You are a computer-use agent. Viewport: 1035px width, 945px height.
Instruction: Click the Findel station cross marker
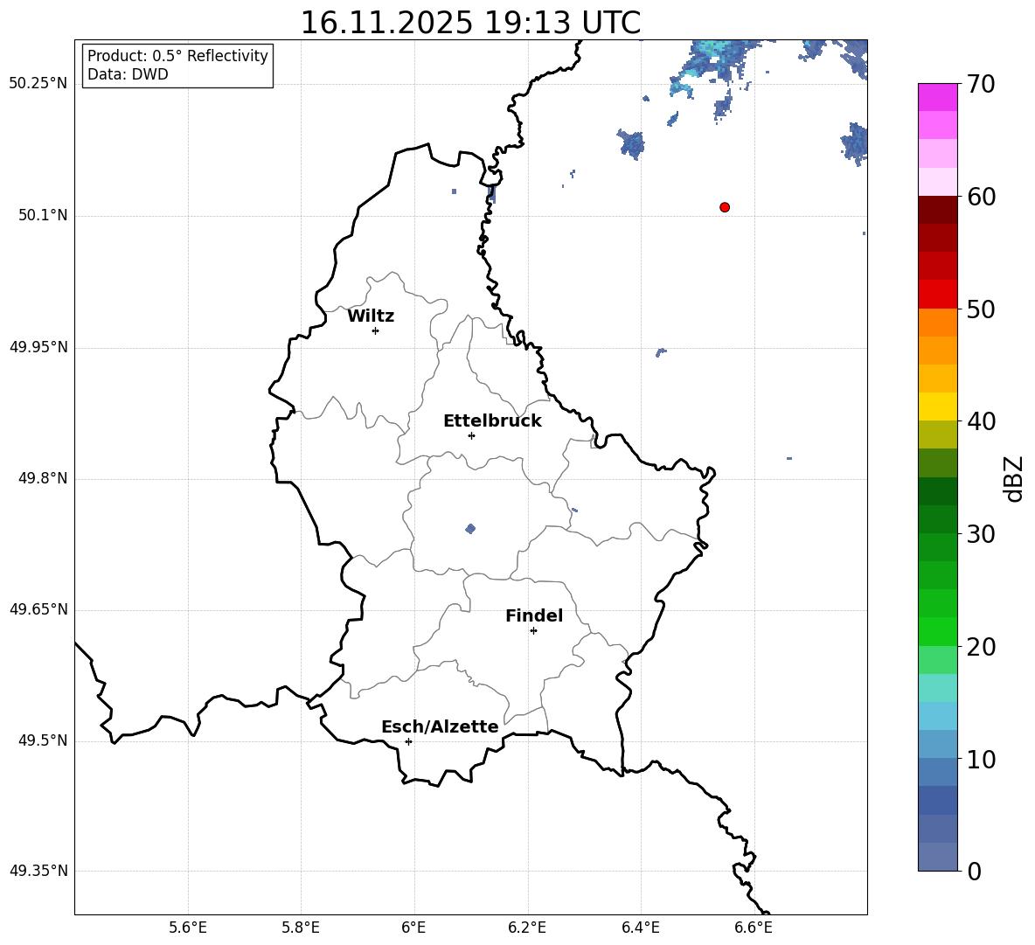[x=533, y=630]
